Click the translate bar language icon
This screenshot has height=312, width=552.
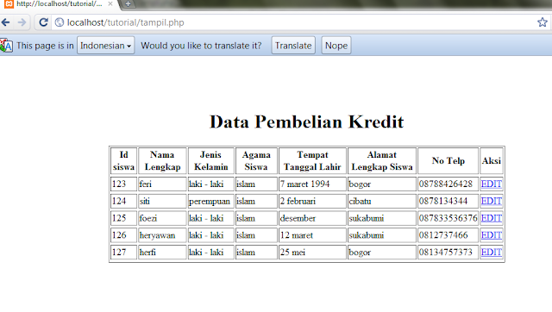[6, 46]
